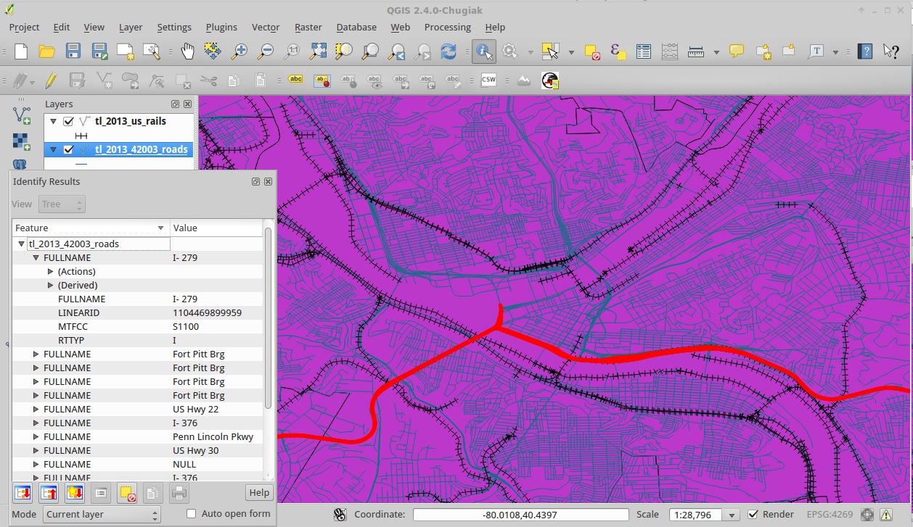The width and height of the screenshot is (913, 527).
Task: Expand the first Fort Pitt Brg entry
Action: point(36,354)
